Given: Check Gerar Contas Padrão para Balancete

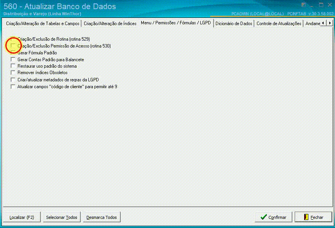Looking at the screenshot, I should click(x=13, y=59).
